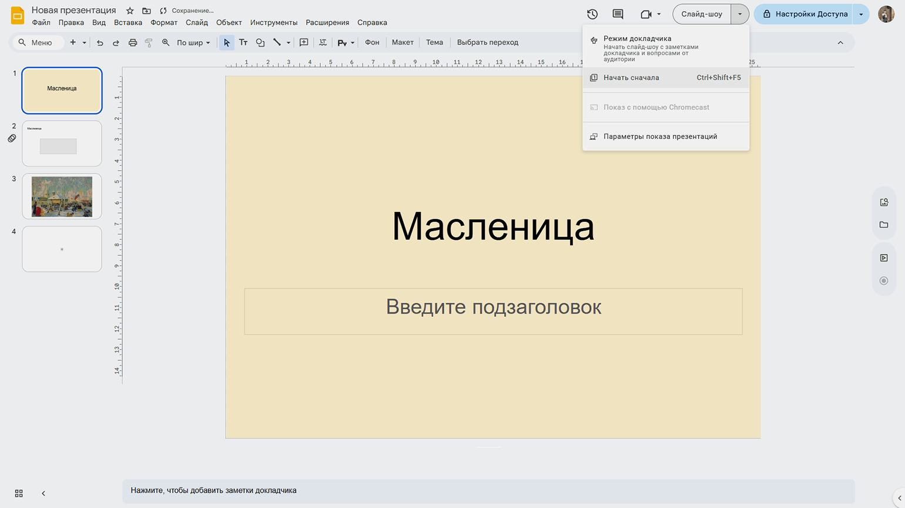
Task: Add a comment using toolbar icon
Action: point(304,42)
